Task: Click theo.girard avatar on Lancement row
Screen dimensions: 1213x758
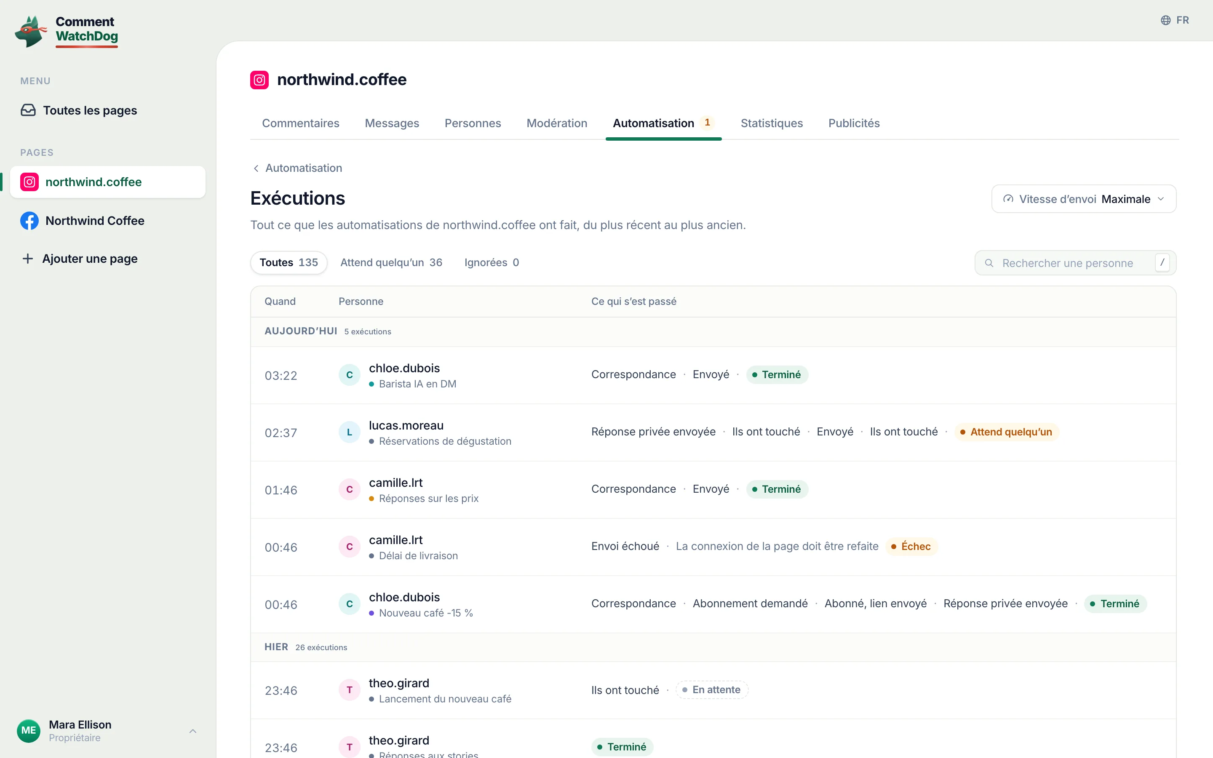Action: tap(349, 690)
